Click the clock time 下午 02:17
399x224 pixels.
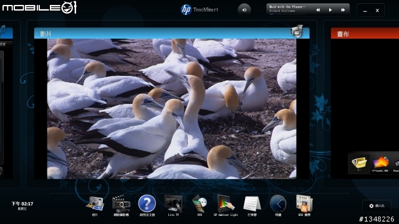22,203
